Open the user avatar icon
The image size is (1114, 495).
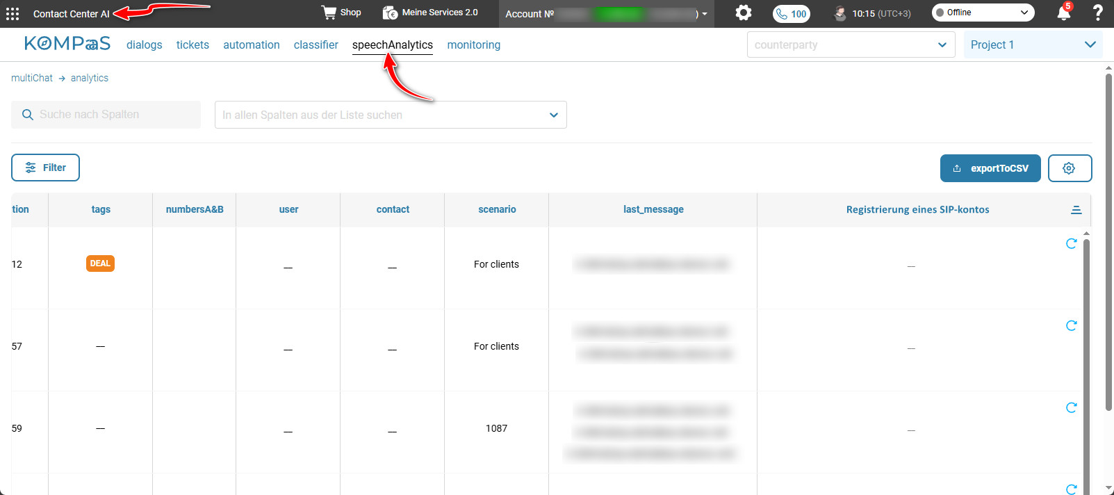pyautogui.click(x=840, y=13)
